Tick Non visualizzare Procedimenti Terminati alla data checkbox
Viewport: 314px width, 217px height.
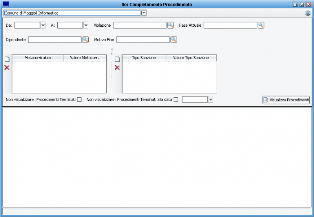[176, 100]
